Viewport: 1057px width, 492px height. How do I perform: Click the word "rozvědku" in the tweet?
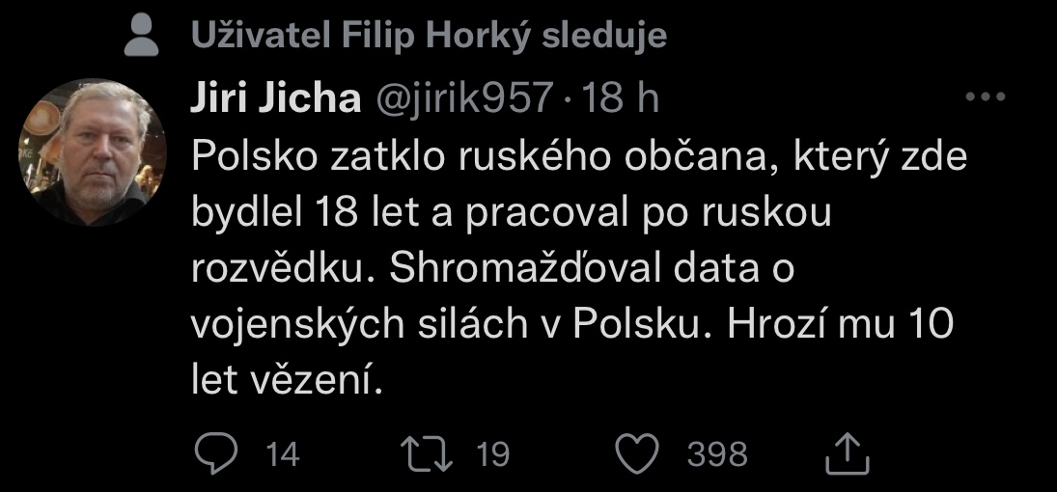(x=279, y=271)
